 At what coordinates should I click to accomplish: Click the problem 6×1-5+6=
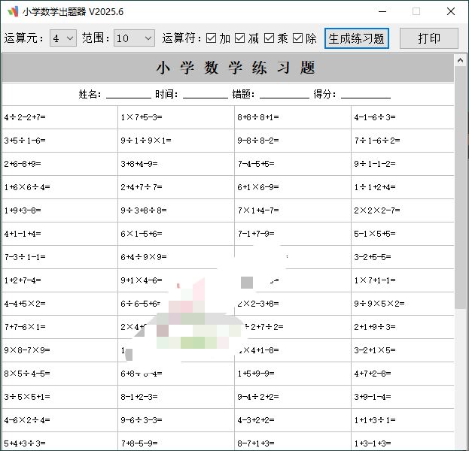point(142,234)
